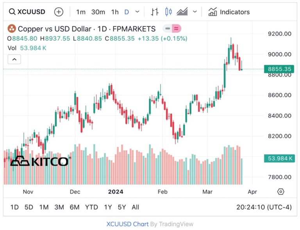The width and height of the screenshot is (300, 230).
Task: Add a symbol to compare with the plus icon
Action: point(59,12)
